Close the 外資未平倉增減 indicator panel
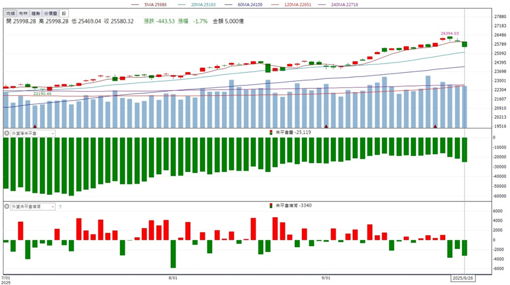 [x=6, y=206]
